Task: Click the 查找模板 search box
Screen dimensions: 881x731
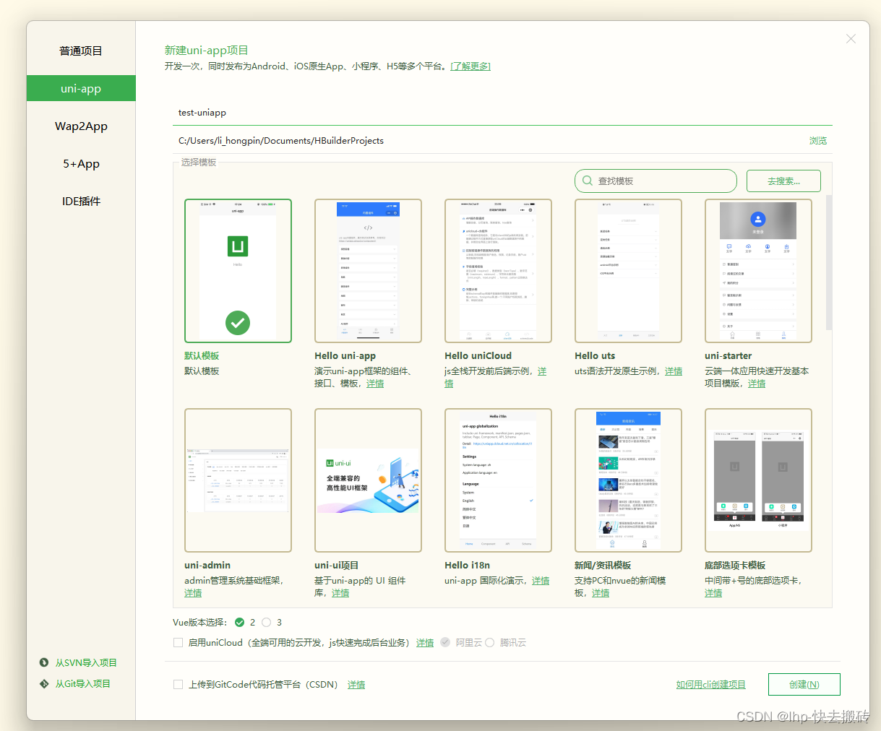Action: point(656,181)
